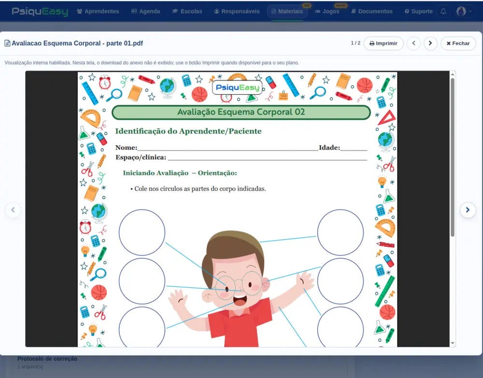Go to previous page with header chevron
The width and height of the screenshot is (483, 378).
tap(414, 43)
